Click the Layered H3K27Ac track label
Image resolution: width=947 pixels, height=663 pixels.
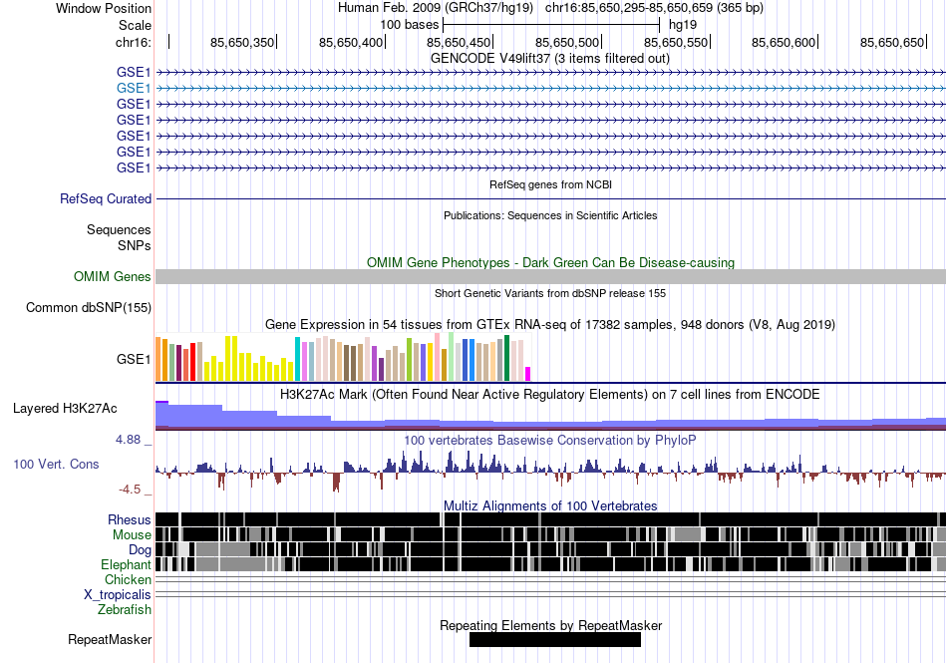65,408
